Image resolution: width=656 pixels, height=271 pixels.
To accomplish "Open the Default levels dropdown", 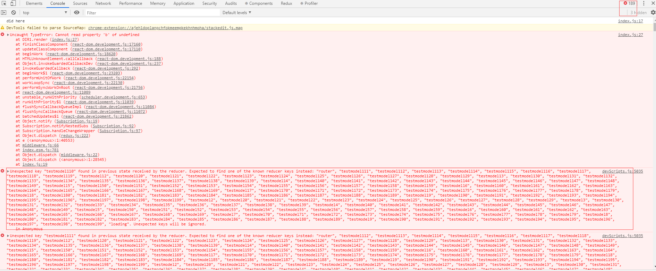I will [x=237, y=13].
